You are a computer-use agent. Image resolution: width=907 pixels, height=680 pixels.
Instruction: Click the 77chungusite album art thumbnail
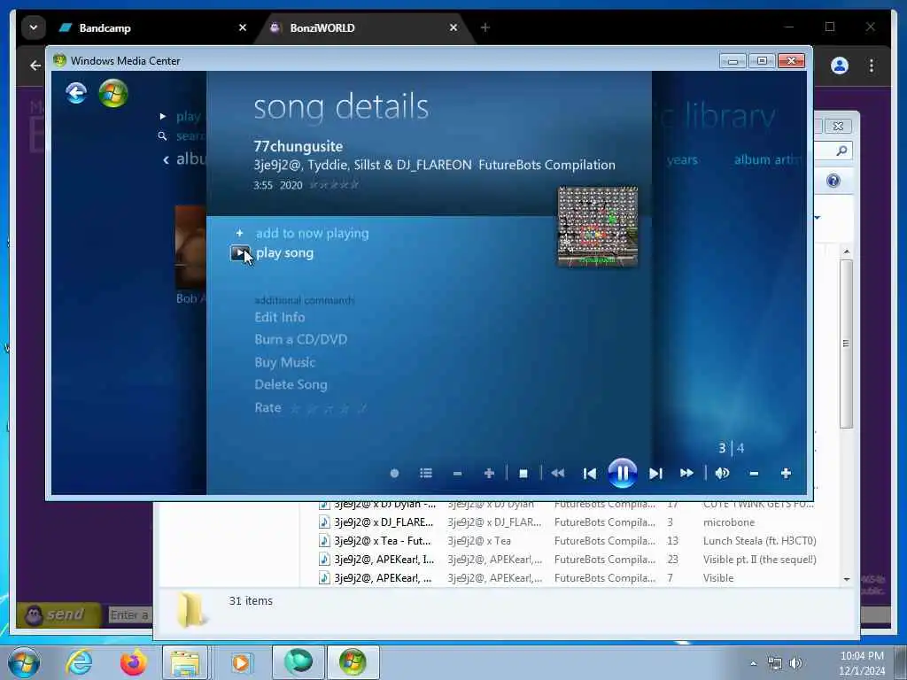coord(598,226)
